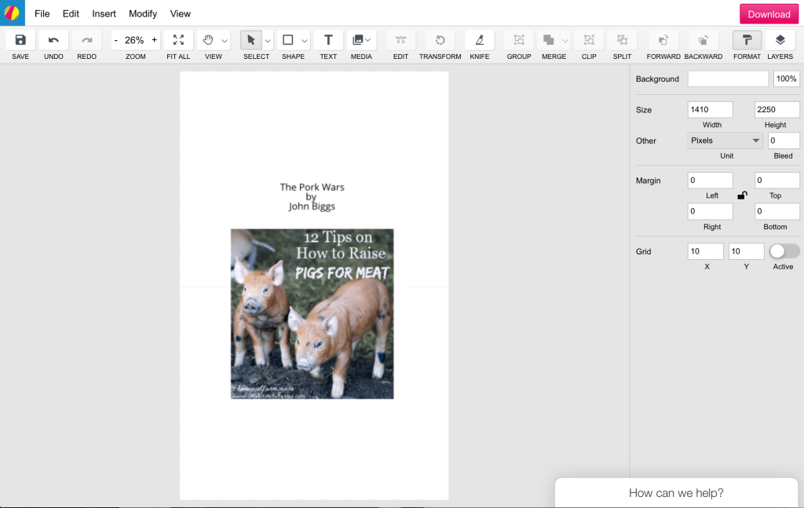
Task: Select the pigs image on canvas
Action: (312, 314)
